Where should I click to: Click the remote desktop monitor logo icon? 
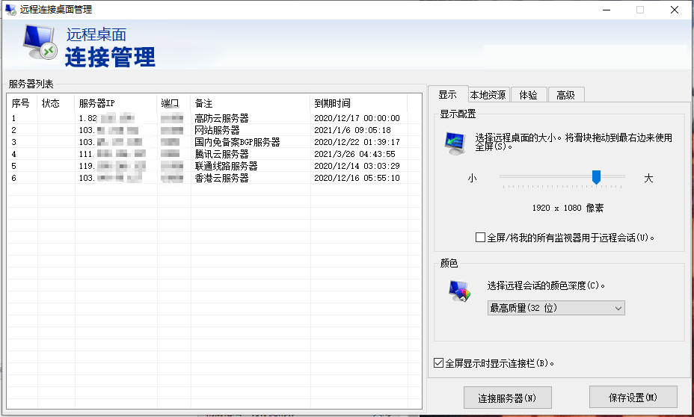point(40,43)
